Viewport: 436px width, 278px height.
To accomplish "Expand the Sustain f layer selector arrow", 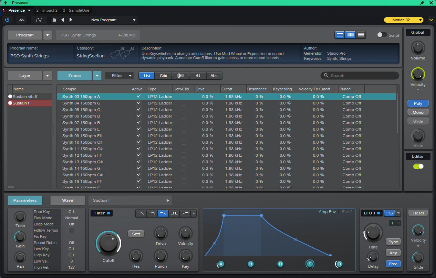I will pyautogui.click(x=168, y=200).
